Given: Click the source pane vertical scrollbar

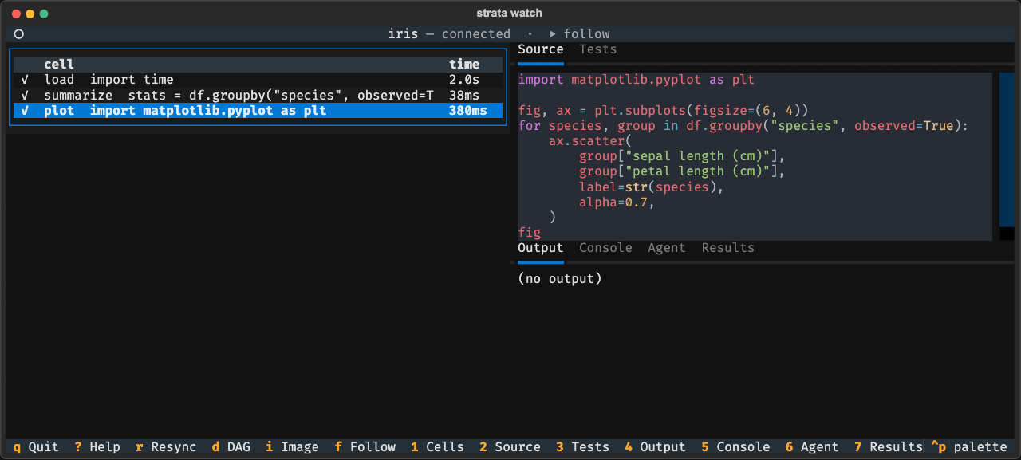Looking at the screenshot, I should click(1007, 150).
